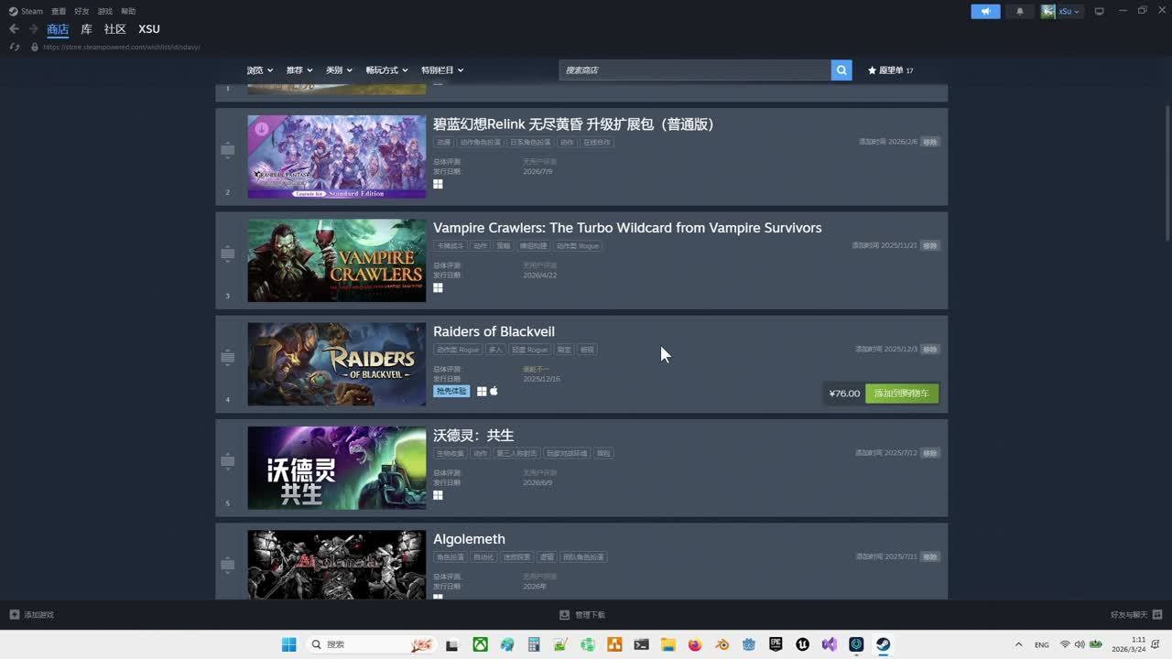Screen dimensions: 1172x659
Task: Open the 愿望单 wishlist link
Action: coord(890,70)
